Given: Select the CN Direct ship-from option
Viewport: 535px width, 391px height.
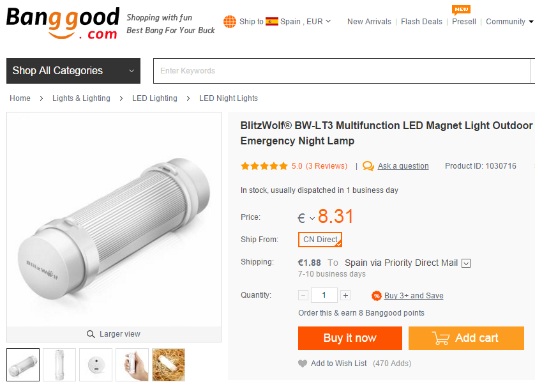Looking at the screenshot, I should click(x=320, y=240).
